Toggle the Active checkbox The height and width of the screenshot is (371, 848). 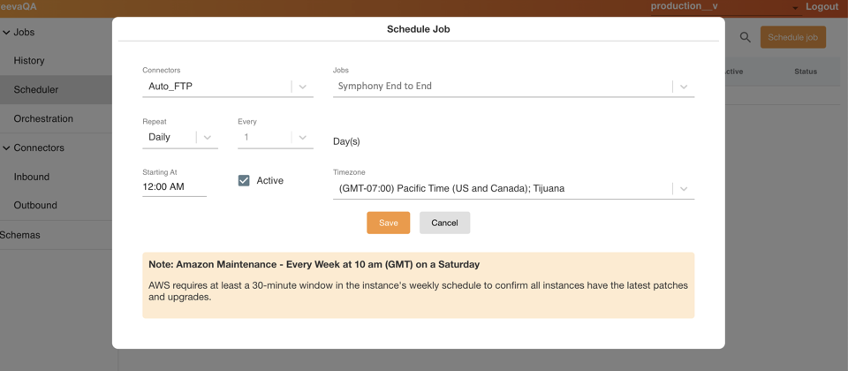click(x=244, y=180)
